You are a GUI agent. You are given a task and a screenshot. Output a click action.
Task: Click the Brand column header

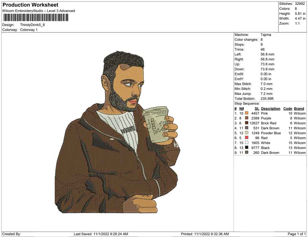[299, 109]
